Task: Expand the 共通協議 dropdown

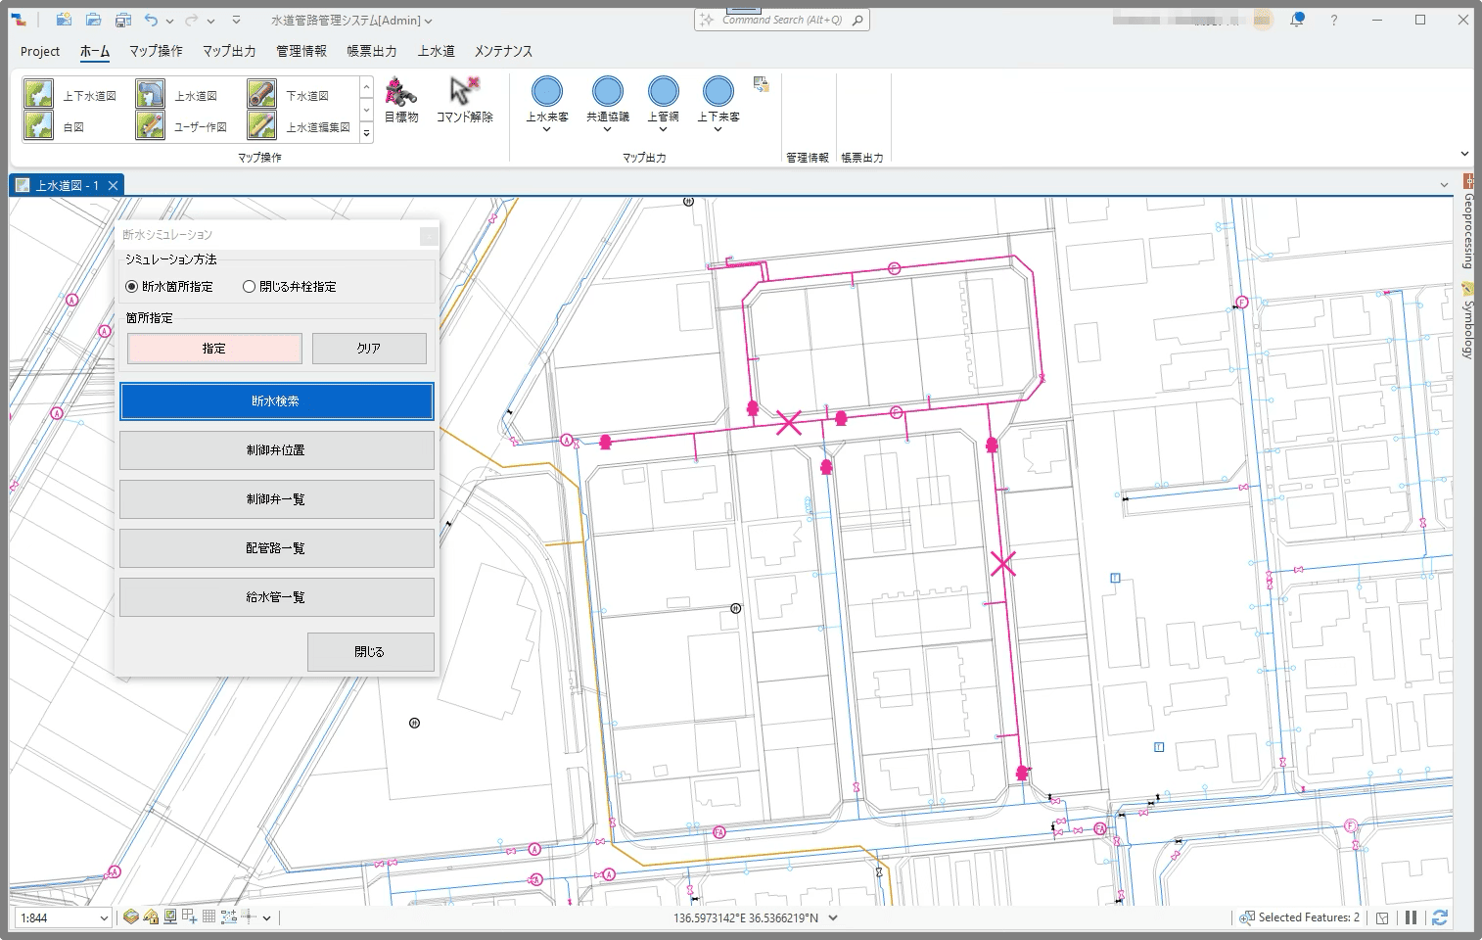Action: 607,129
